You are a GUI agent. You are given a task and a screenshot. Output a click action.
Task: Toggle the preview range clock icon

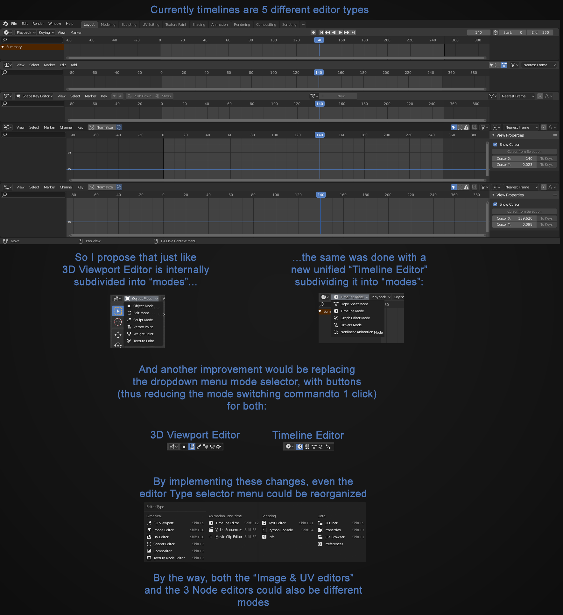click(496, 32)
